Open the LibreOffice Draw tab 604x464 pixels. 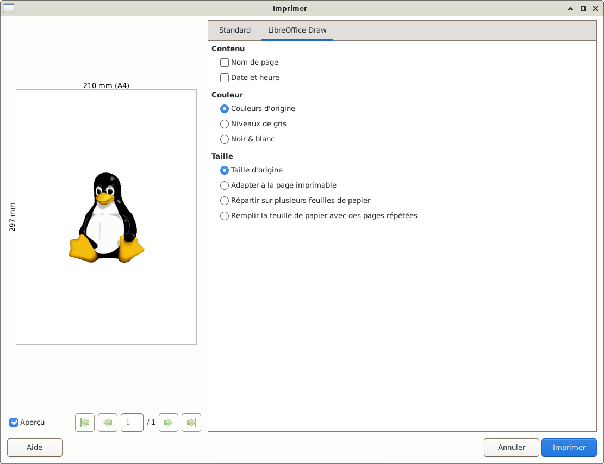click(x=297, y=30)
